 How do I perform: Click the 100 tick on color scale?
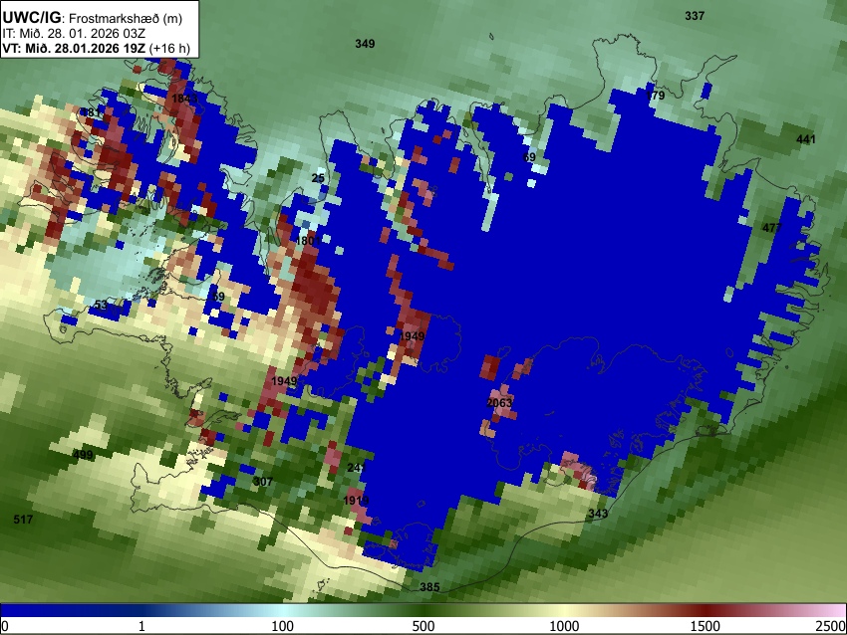[x=283, y=626]
